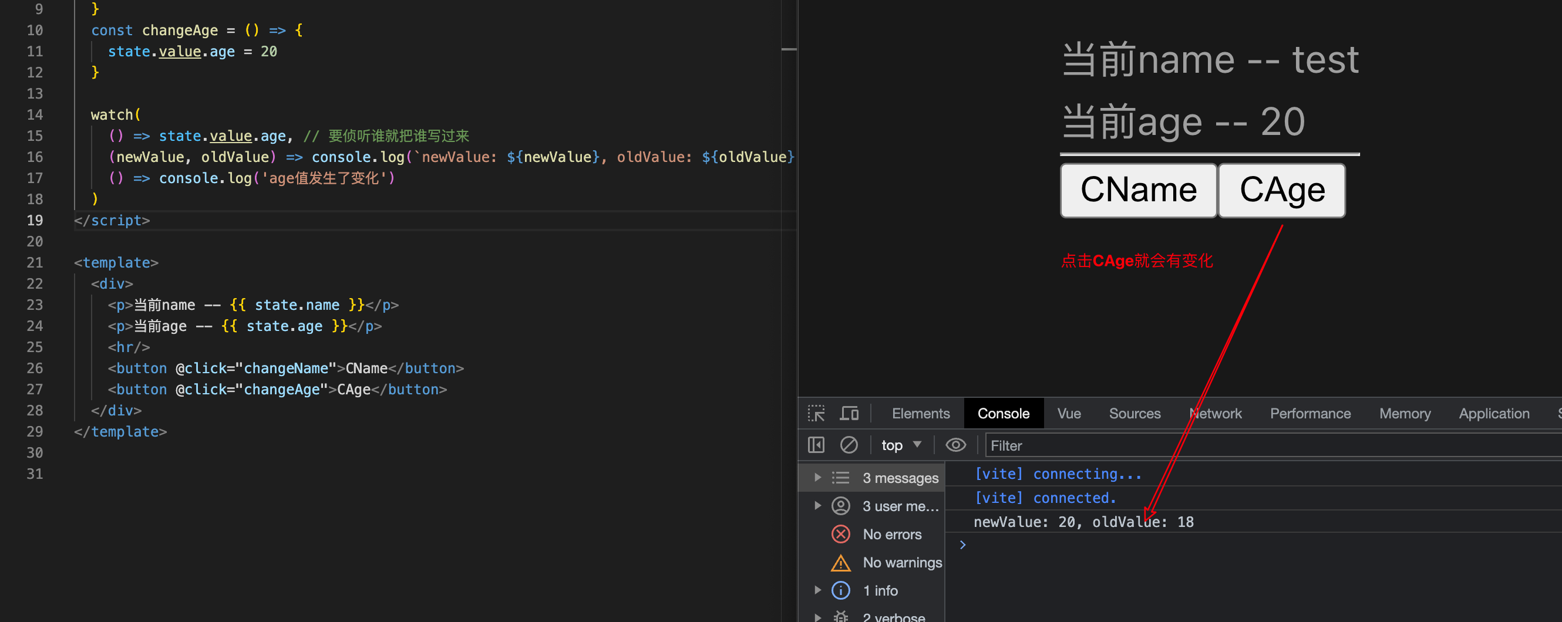The image size is (1562, 622).
Task: Click line number 14 in gutter
Action: 35,114
